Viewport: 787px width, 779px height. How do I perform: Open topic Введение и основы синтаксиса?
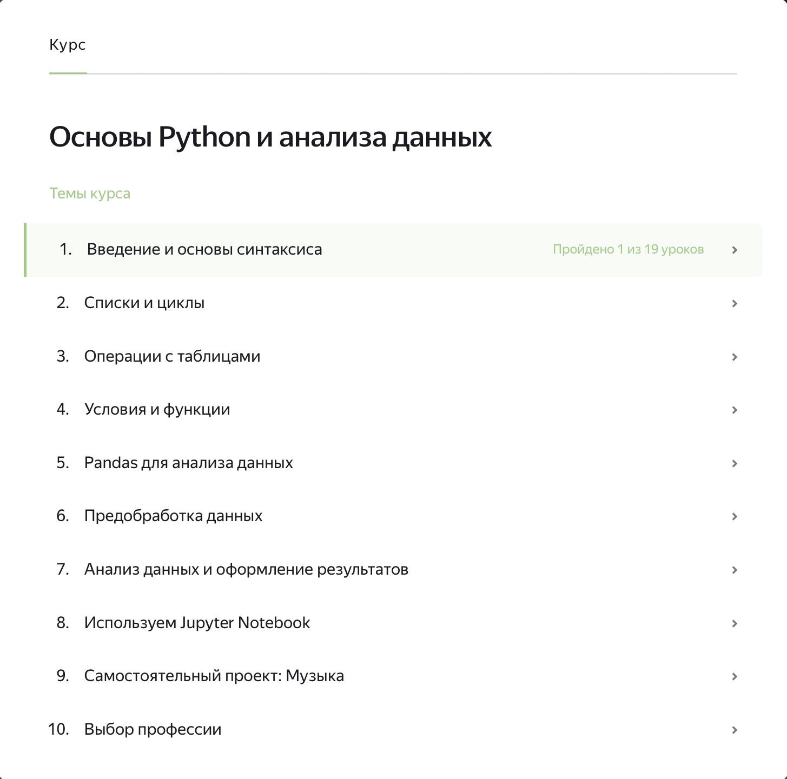[393, 250]
